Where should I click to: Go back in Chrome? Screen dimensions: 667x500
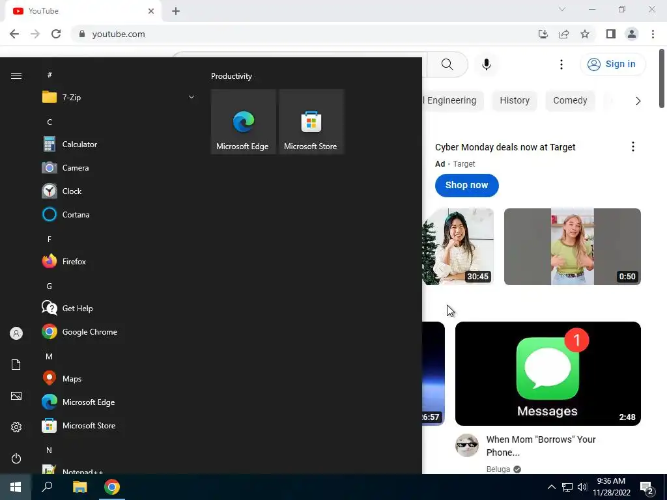(x=14, y=34)
